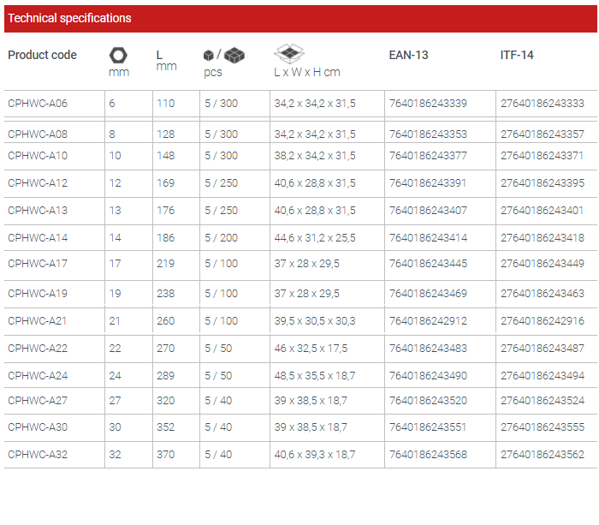The height and width of the screenshot is (525, 599).
Task: Click the multi-box carton icon
Action: point(234,55)
